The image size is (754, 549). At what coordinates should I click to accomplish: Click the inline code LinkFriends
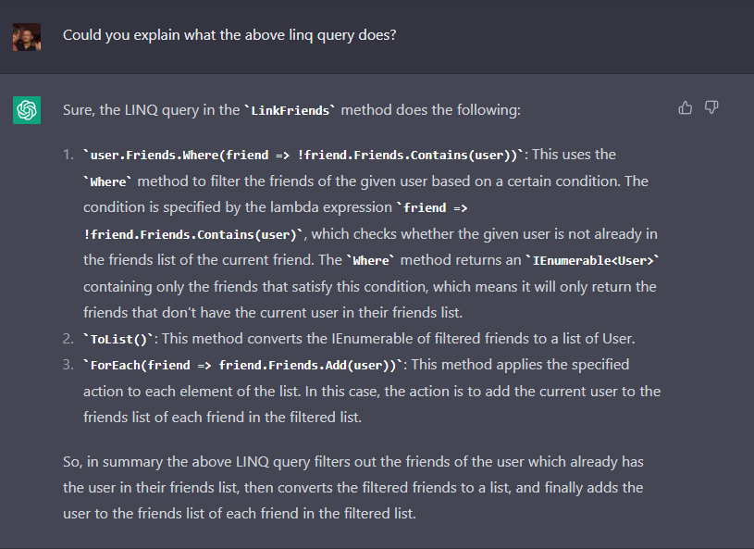tap(290, 111)
